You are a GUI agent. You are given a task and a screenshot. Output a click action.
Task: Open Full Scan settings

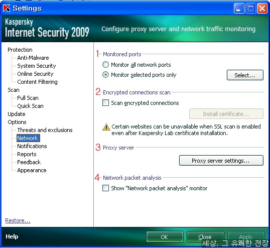coord(28,98)
